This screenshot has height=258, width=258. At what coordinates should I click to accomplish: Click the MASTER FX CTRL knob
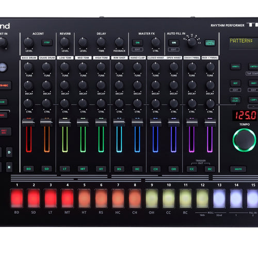pos(155,42)
